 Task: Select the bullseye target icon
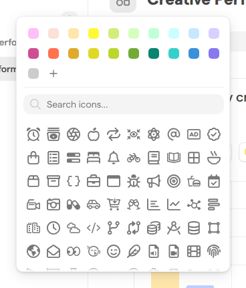tap(174, 181)
